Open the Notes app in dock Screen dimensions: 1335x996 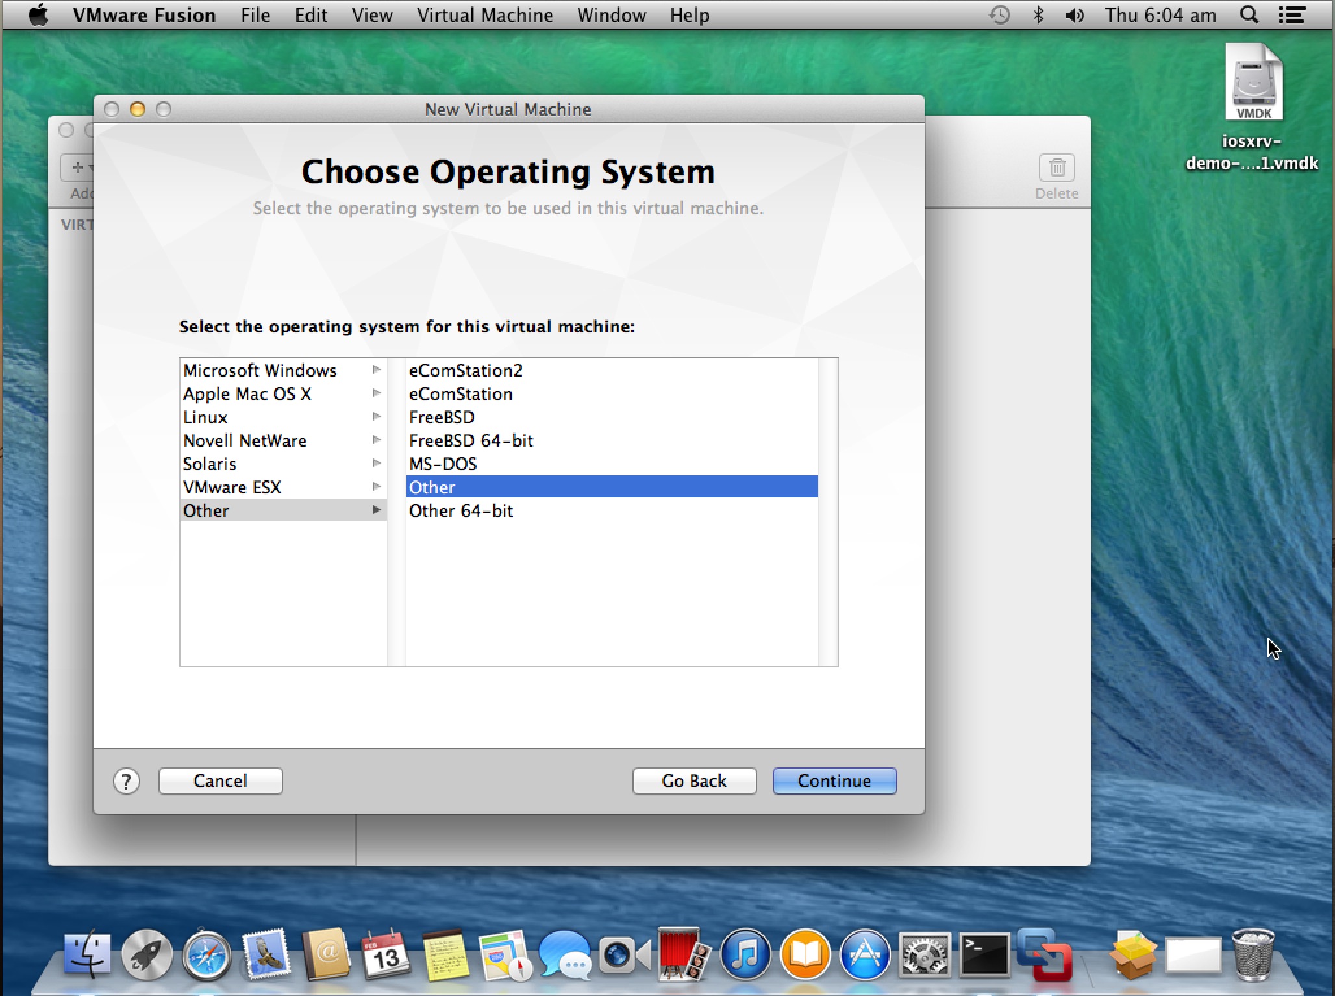(x=445, y=954)
